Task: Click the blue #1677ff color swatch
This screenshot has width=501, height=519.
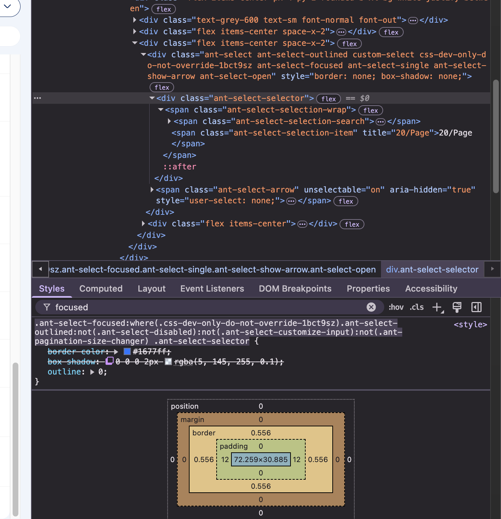Action: coord(127,351)
